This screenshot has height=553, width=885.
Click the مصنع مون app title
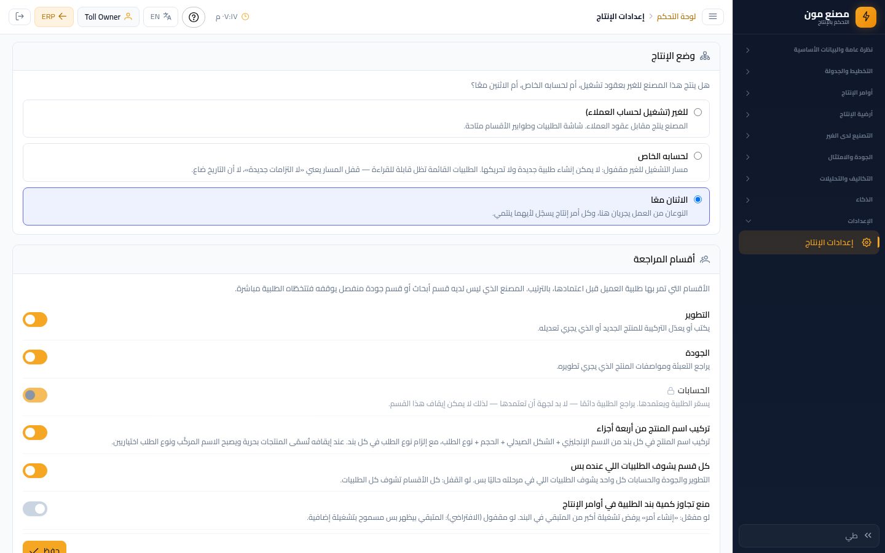(x=827, y=14)
